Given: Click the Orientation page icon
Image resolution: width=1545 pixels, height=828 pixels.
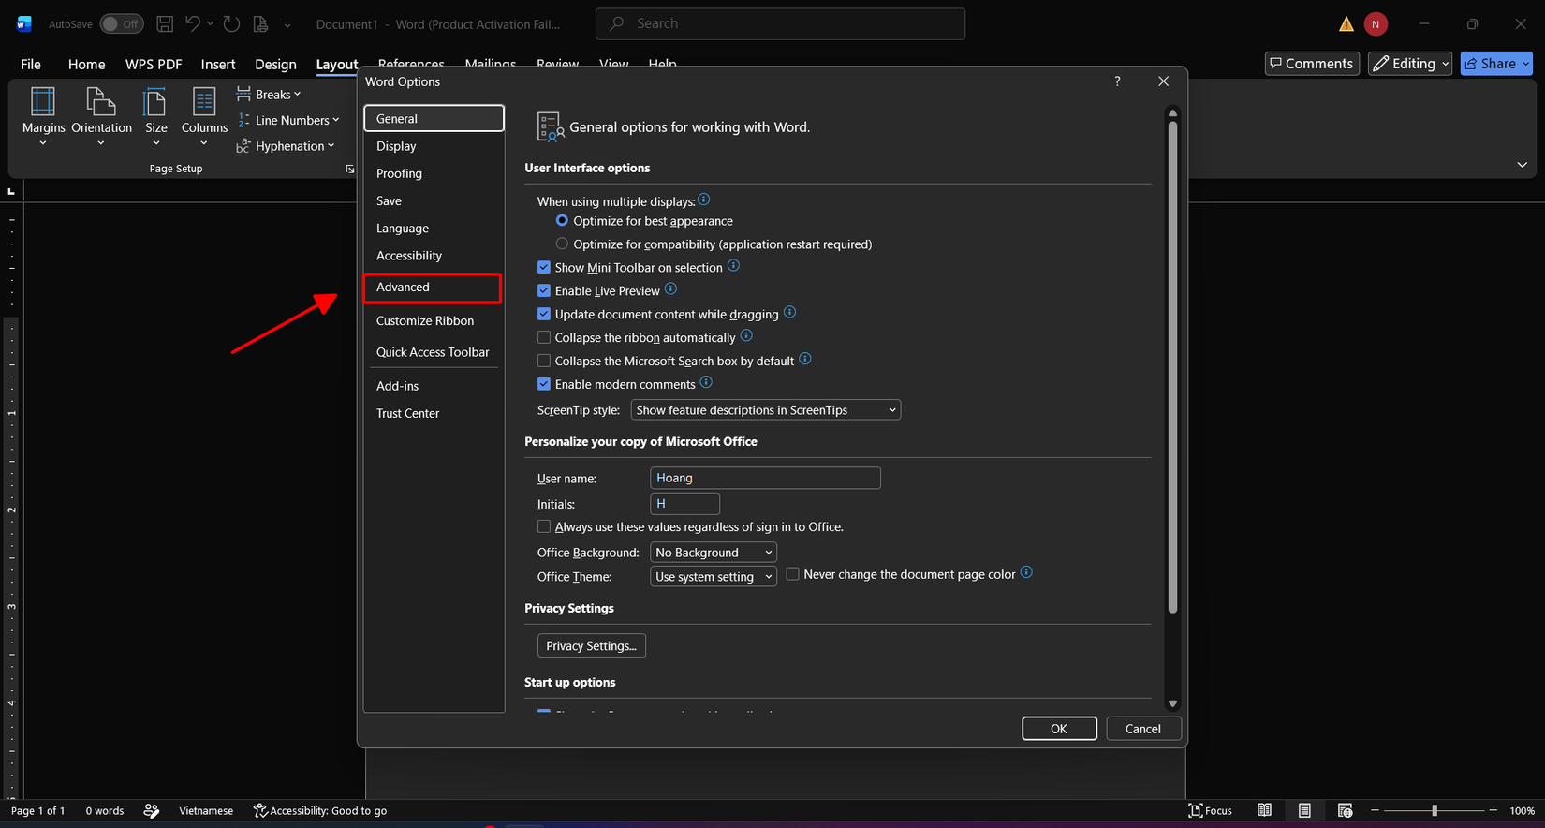Looking at the screenshot, I should [101, 101].
